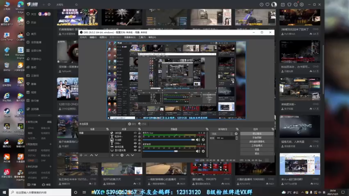Click plus beside third category group in sidebar

(x=50, y=166)
